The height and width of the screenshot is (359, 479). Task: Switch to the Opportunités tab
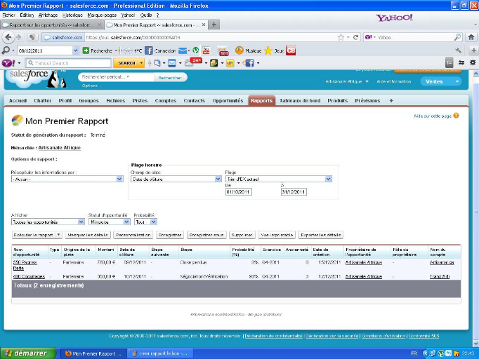tap(228, 100)
